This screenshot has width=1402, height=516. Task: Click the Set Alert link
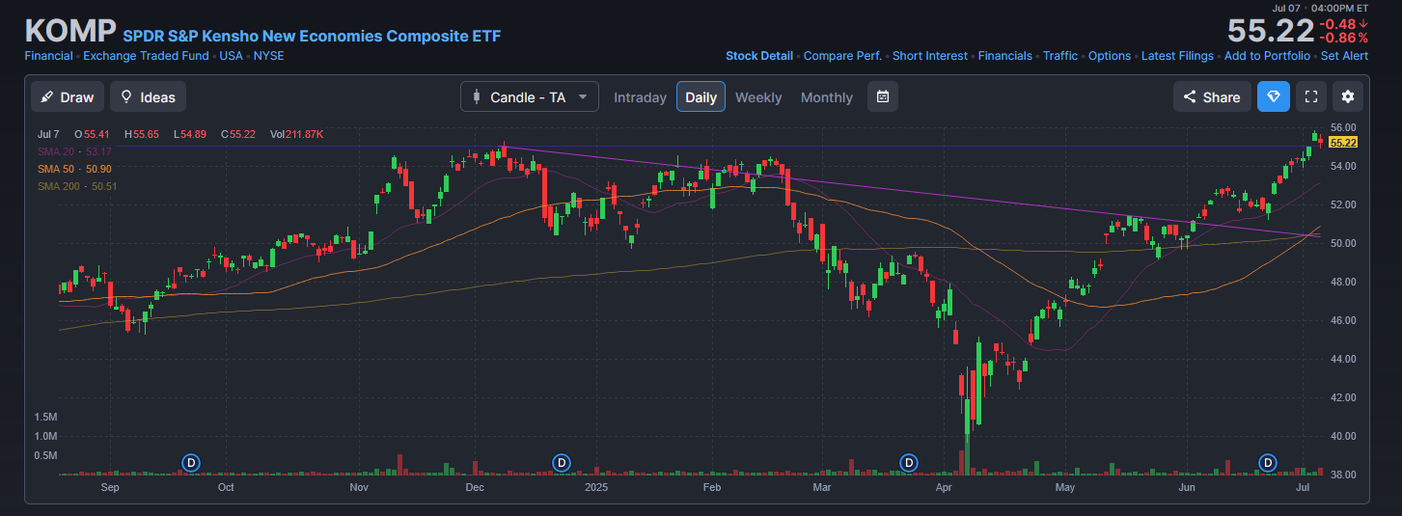[1344, 56]
